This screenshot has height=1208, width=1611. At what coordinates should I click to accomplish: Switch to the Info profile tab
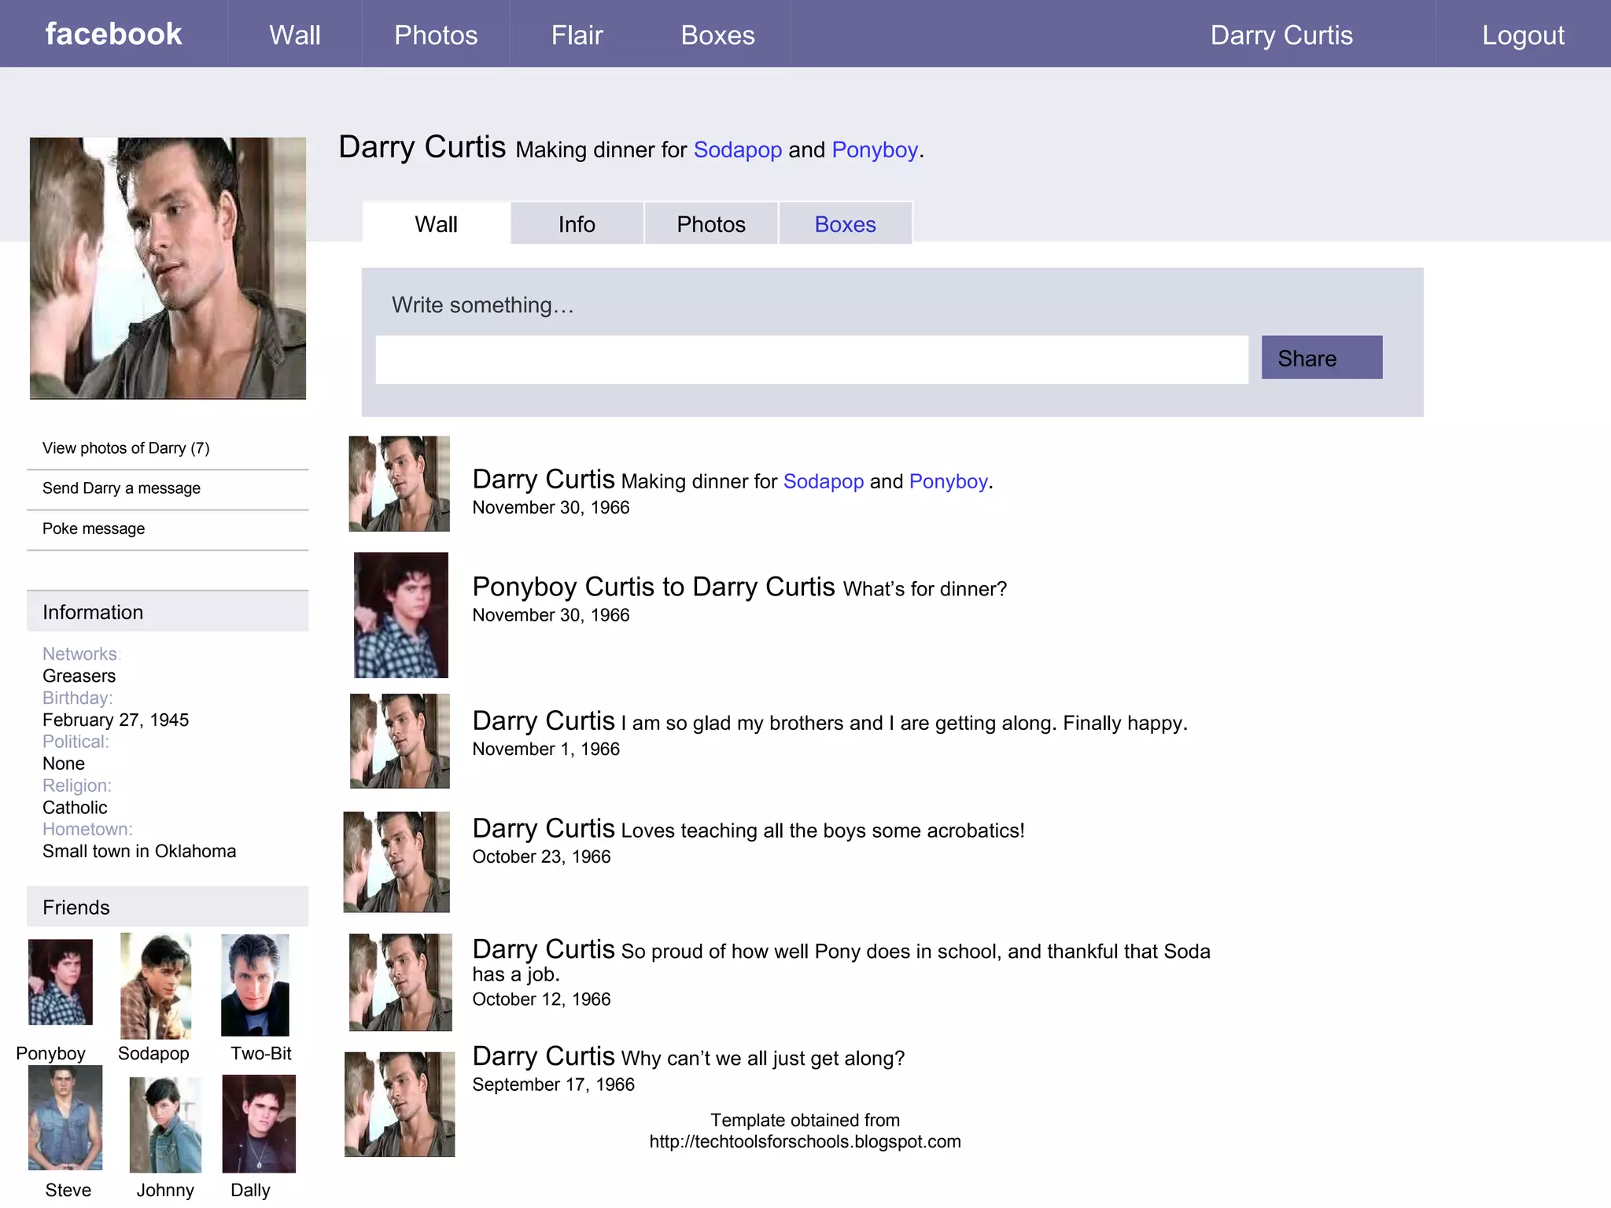point(577,224)
